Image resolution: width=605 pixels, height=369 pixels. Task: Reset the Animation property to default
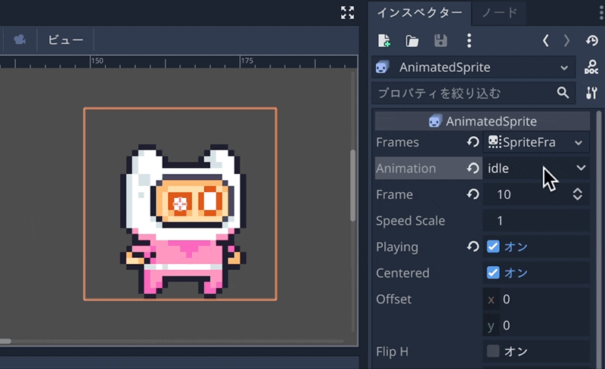point(473,169)
